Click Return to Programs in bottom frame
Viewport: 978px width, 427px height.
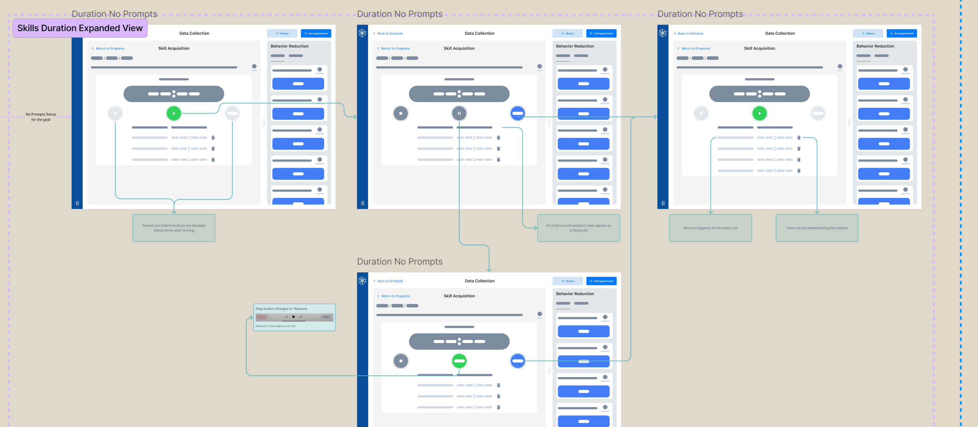pyautogui.click(x=393, y=296)
